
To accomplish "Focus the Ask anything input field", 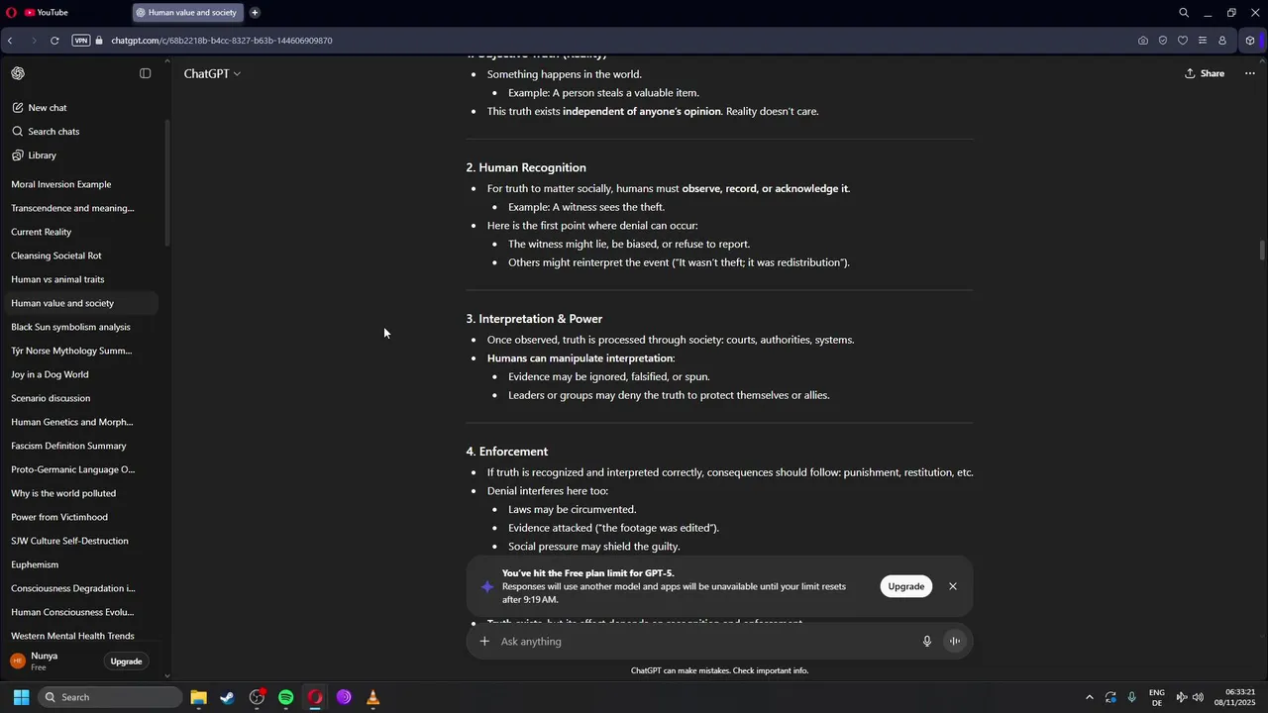I will (705, 641).
